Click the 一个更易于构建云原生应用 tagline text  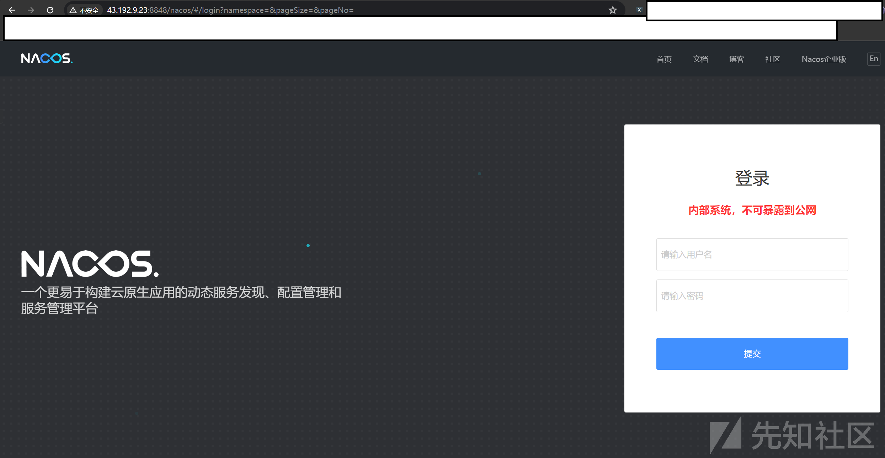point(181,300)
